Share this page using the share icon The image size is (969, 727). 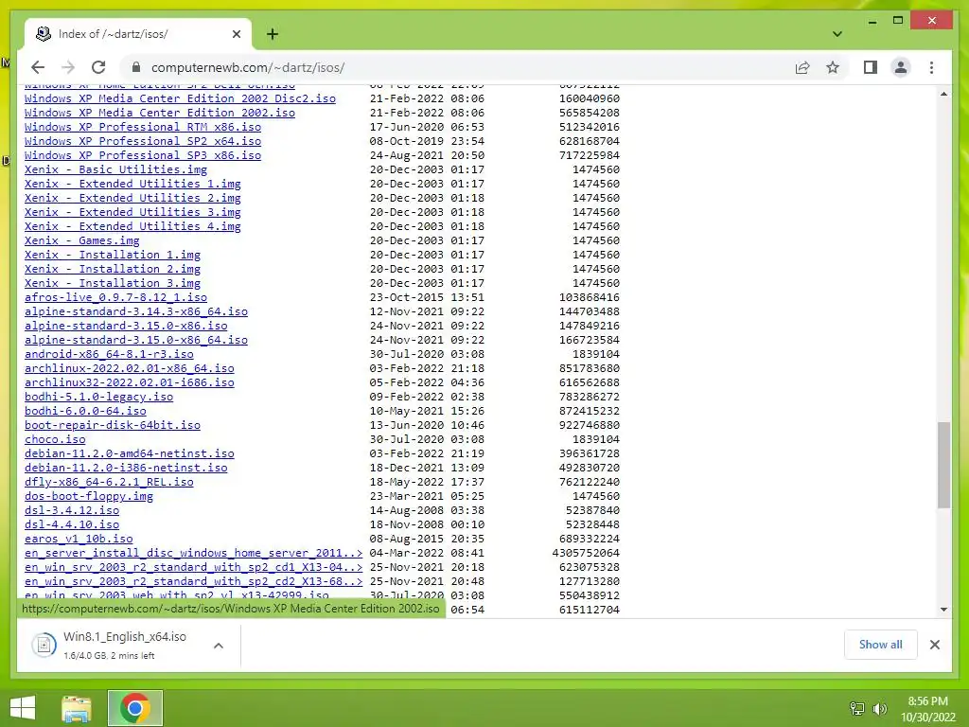click(x=802, y=67)
